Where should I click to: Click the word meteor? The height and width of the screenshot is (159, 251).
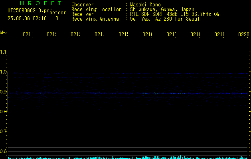pyautogui.click(x=58, y=13)
